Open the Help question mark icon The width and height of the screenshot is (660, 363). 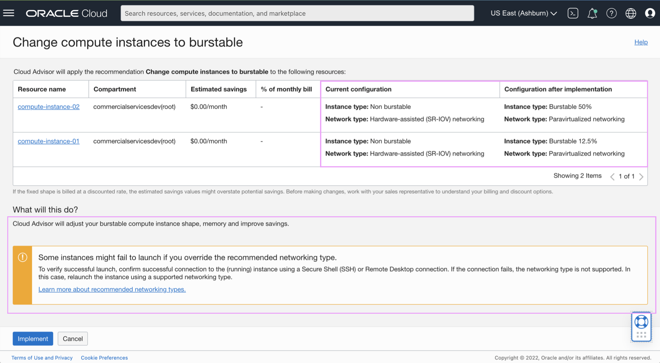click(x=611, y=13)
